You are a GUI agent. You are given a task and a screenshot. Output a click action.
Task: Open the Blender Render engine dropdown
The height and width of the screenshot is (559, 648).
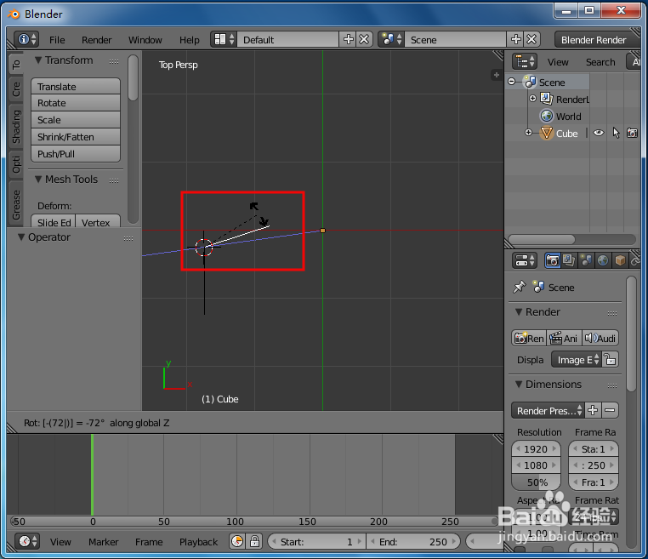(x=597, y=40)
